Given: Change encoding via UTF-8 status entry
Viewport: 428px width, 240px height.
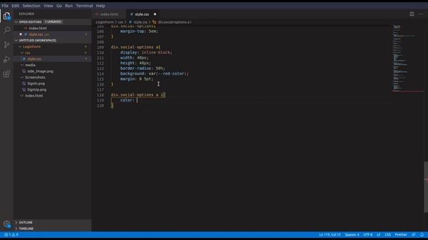Looking at the screenshot, I should coord(368,235).
